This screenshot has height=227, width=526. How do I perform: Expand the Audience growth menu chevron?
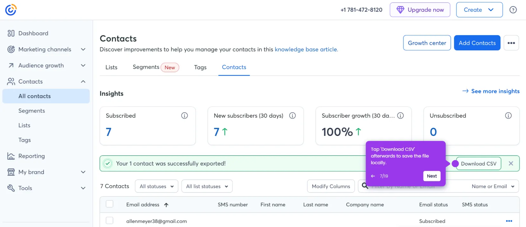pyautogui.click(x=83, y=65)
